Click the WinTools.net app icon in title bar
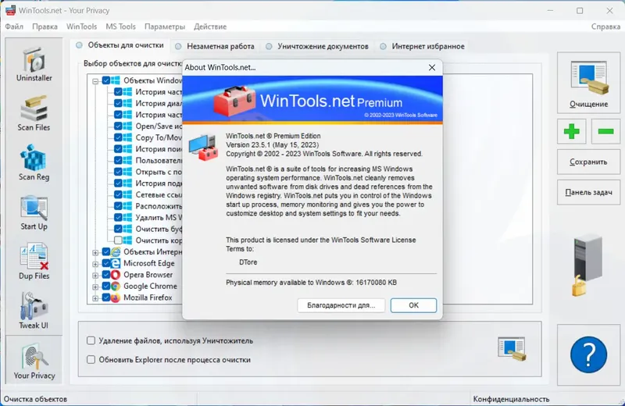The width and height of the screenshot is (625, 406). coord(10,10)
